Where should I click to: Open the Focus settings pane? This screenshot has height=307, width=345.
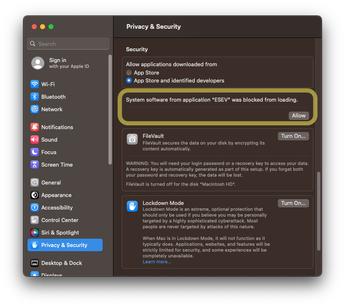[x=65, y=152]
